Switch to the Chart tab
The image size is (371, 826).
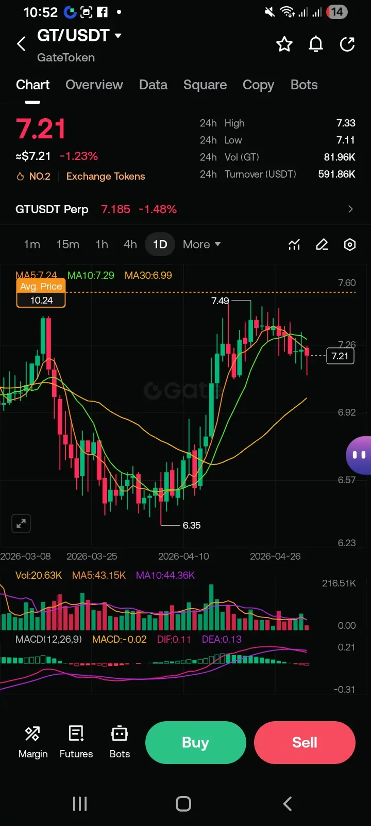[32, 85]
